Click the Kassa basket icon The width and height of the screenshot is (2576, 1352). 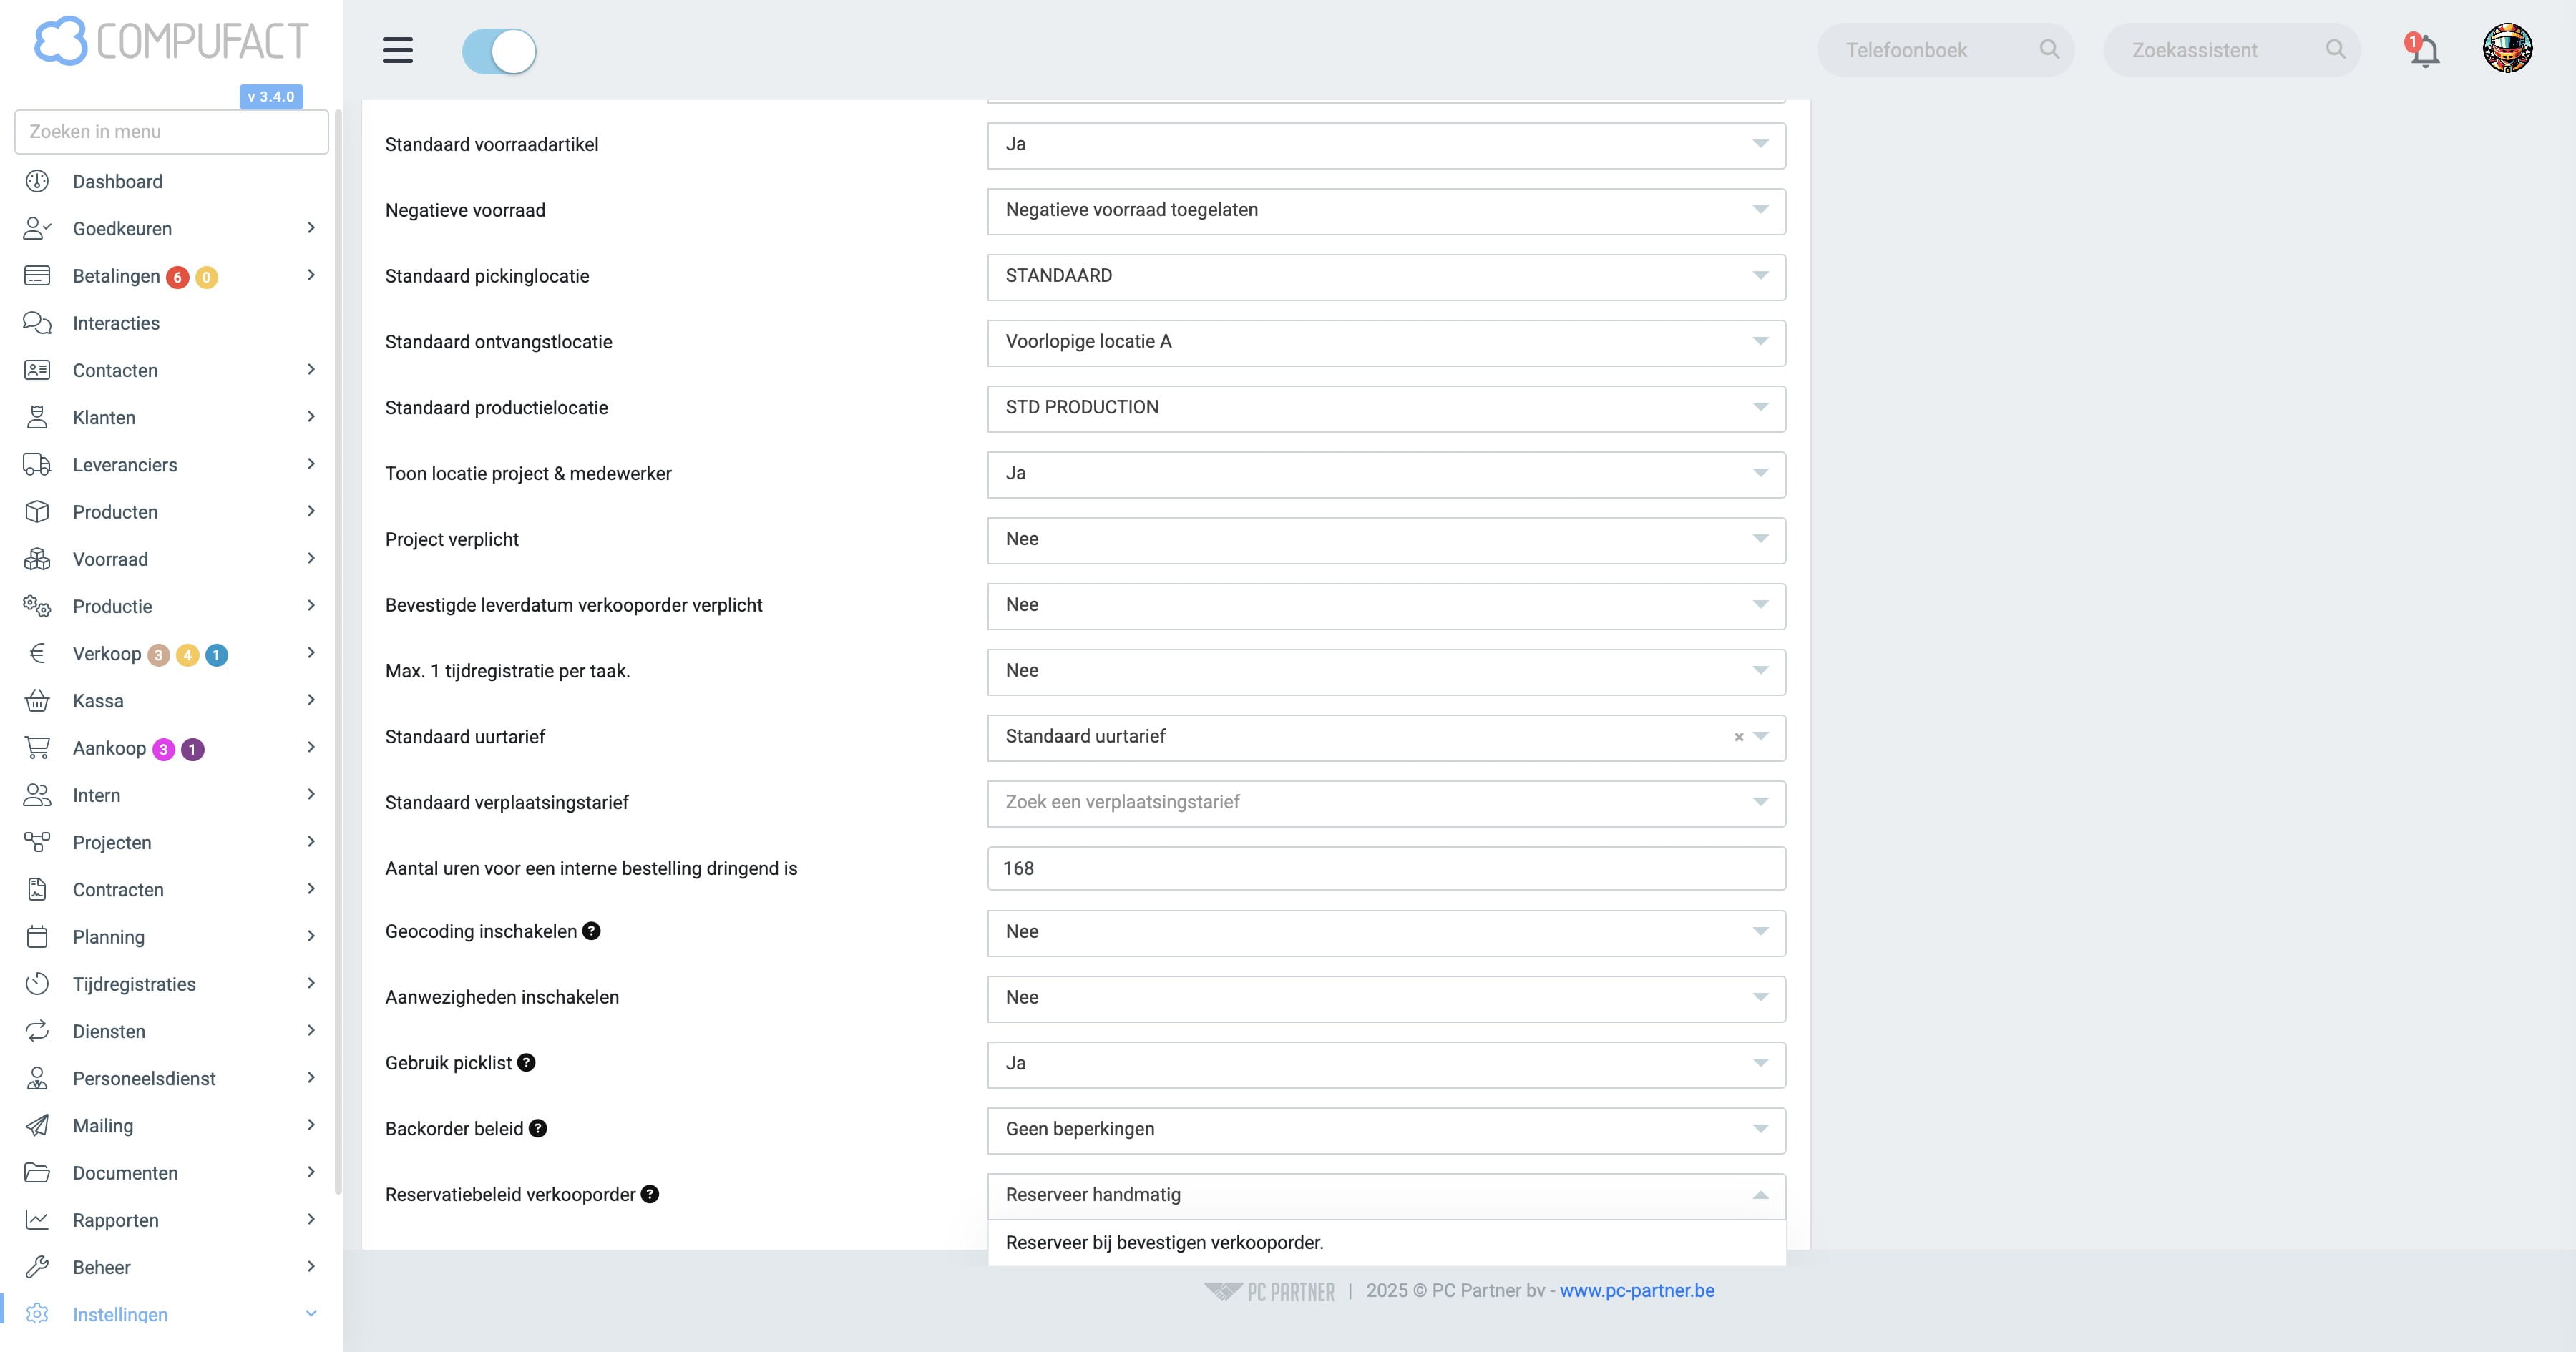(37, 701)
